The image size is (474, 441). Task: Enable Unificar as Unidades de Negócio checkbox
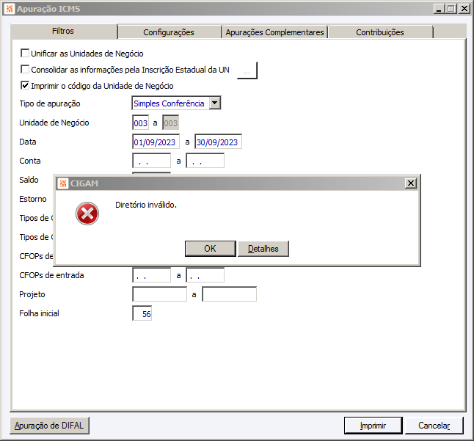(x=25, y=53)
